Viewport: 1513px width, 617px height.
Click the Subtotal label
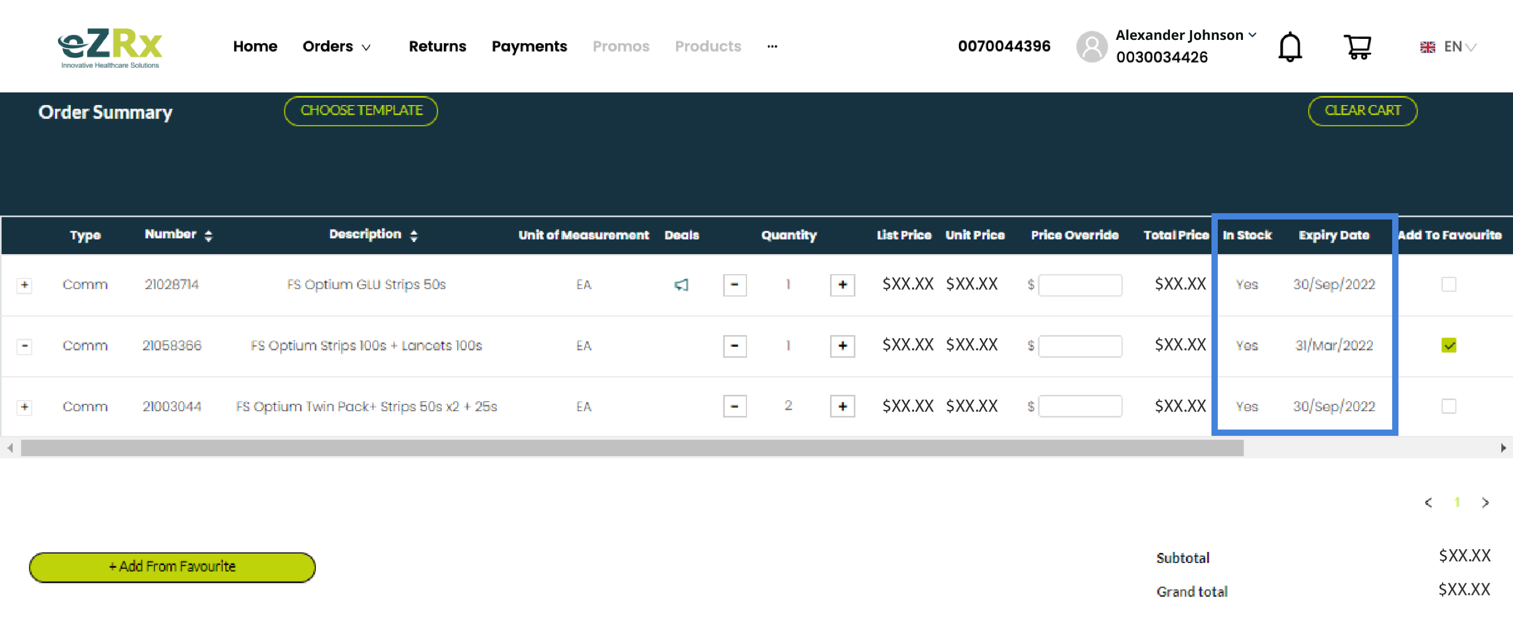[x=1183, y=558]
